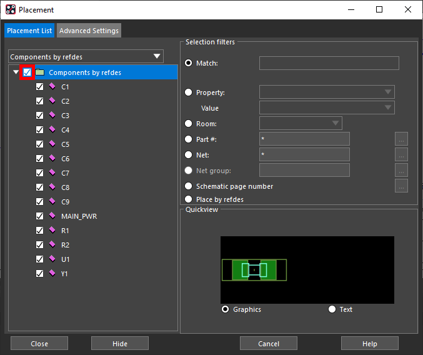Open the Room dropdown list

click(x=301, y=123)
